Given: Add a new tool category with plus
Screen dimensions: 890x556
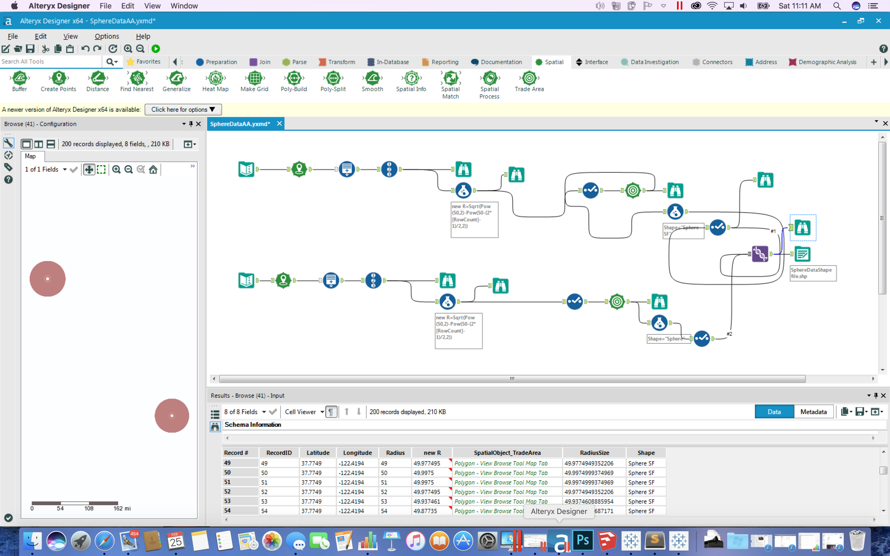Looking at the screenshot, I should coord(873,62).
